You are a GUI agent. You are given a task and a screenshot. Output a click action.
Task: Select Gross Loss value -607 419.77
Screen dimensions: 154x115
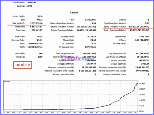37,30
